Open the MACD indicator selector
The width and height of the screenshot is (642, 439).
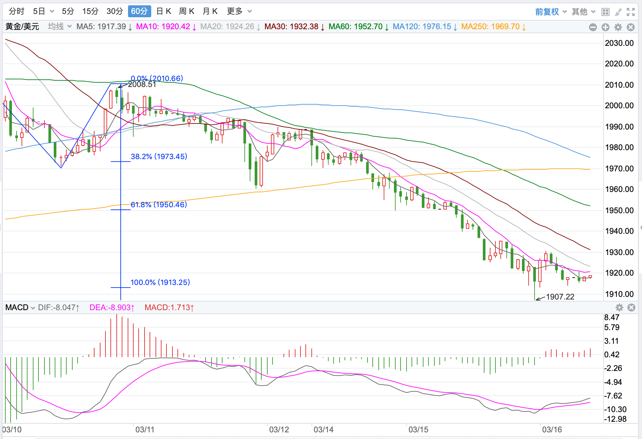(x=20, y=307)
